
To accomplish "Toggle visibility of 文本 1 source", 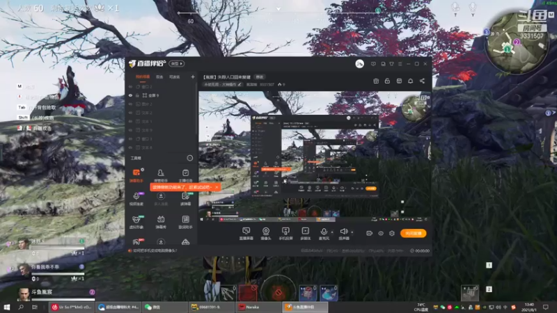I will pos(130,121).
